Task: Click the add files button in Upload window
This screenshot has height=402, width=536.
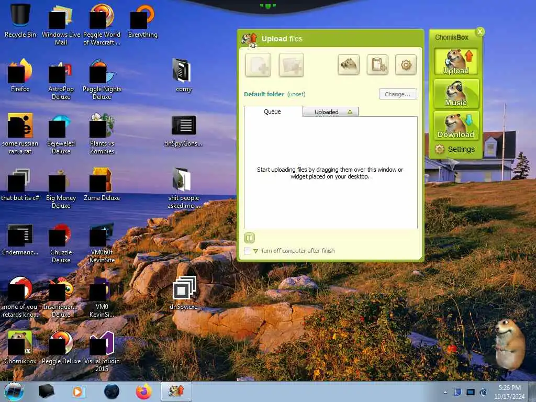Action: tap(258, 64)
